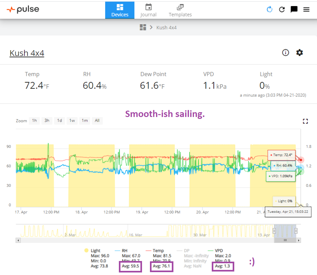Image resolution: width=317 pixels, height=275 pixels.
Task: Select the Devices tab
Action: point(120,10)
